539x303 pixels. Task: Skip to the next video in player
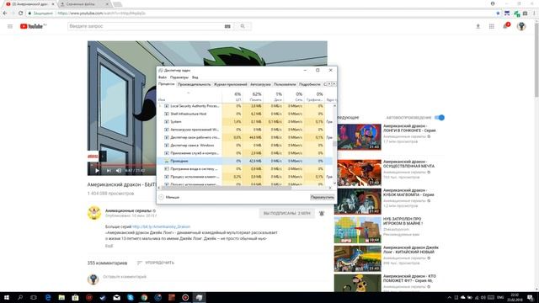point(109,170)
